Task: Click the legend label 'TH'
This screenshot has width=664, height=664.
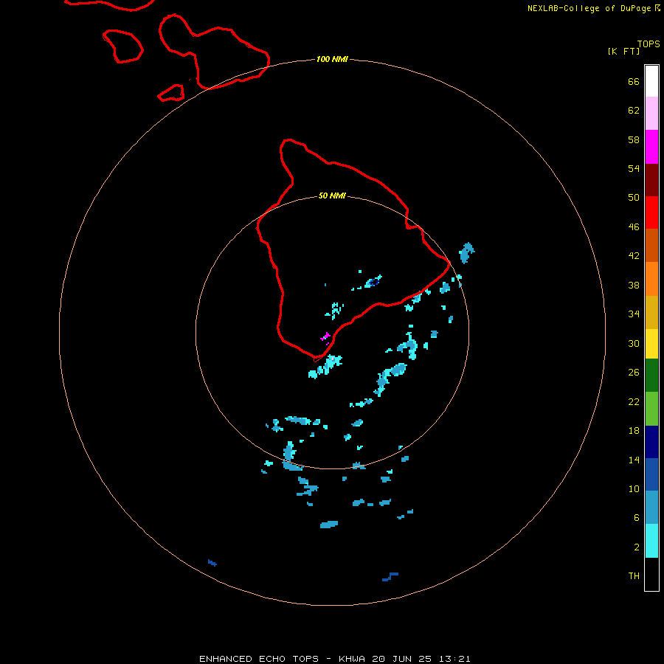Action: tap(634, 575)
